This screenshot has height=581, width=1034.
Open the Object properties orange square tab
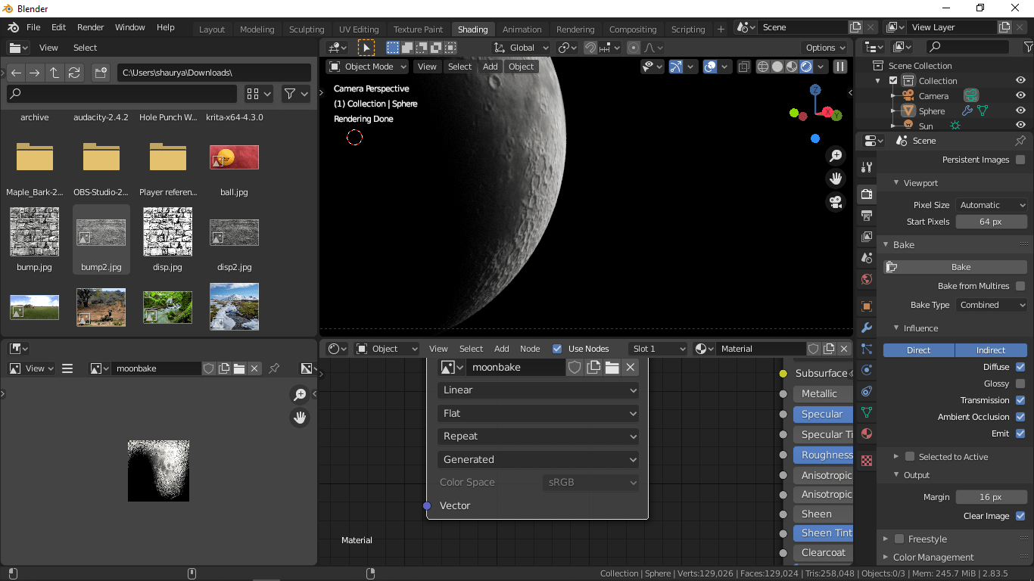[867, 306]
